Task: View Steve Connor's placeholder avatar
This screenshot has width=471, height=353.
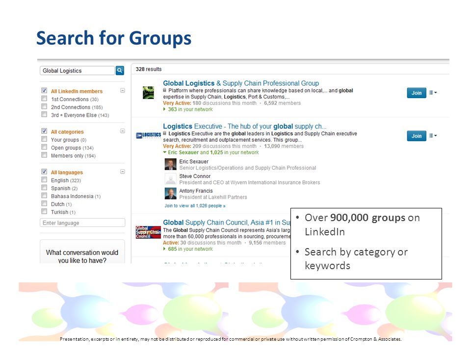Action: click(170, 179)
